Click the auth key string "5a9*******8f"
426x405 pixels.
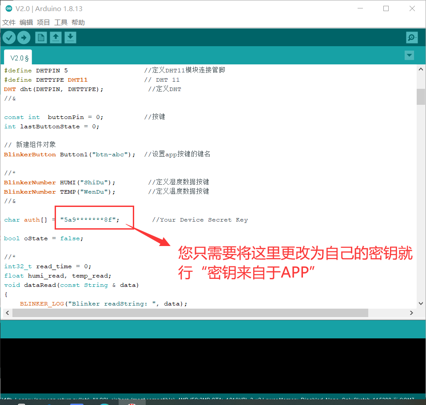pos(88,220)
